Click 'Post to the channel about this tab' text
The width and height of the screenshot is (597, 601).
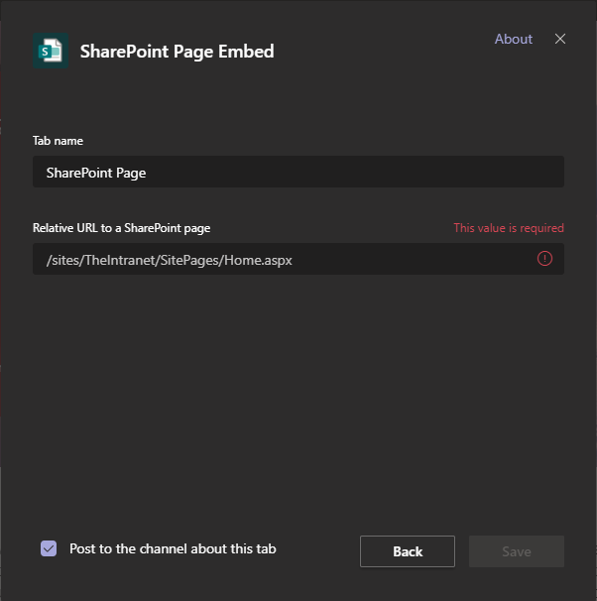173,548
